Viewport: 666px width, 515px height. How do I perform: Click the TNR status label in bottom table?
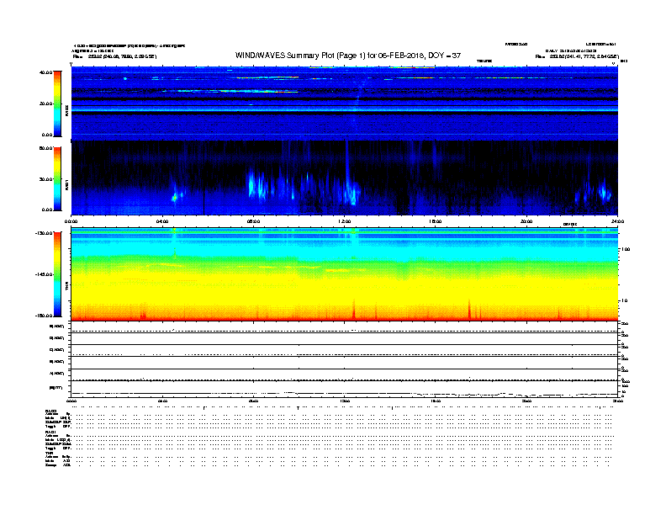[x=50, y=453]
